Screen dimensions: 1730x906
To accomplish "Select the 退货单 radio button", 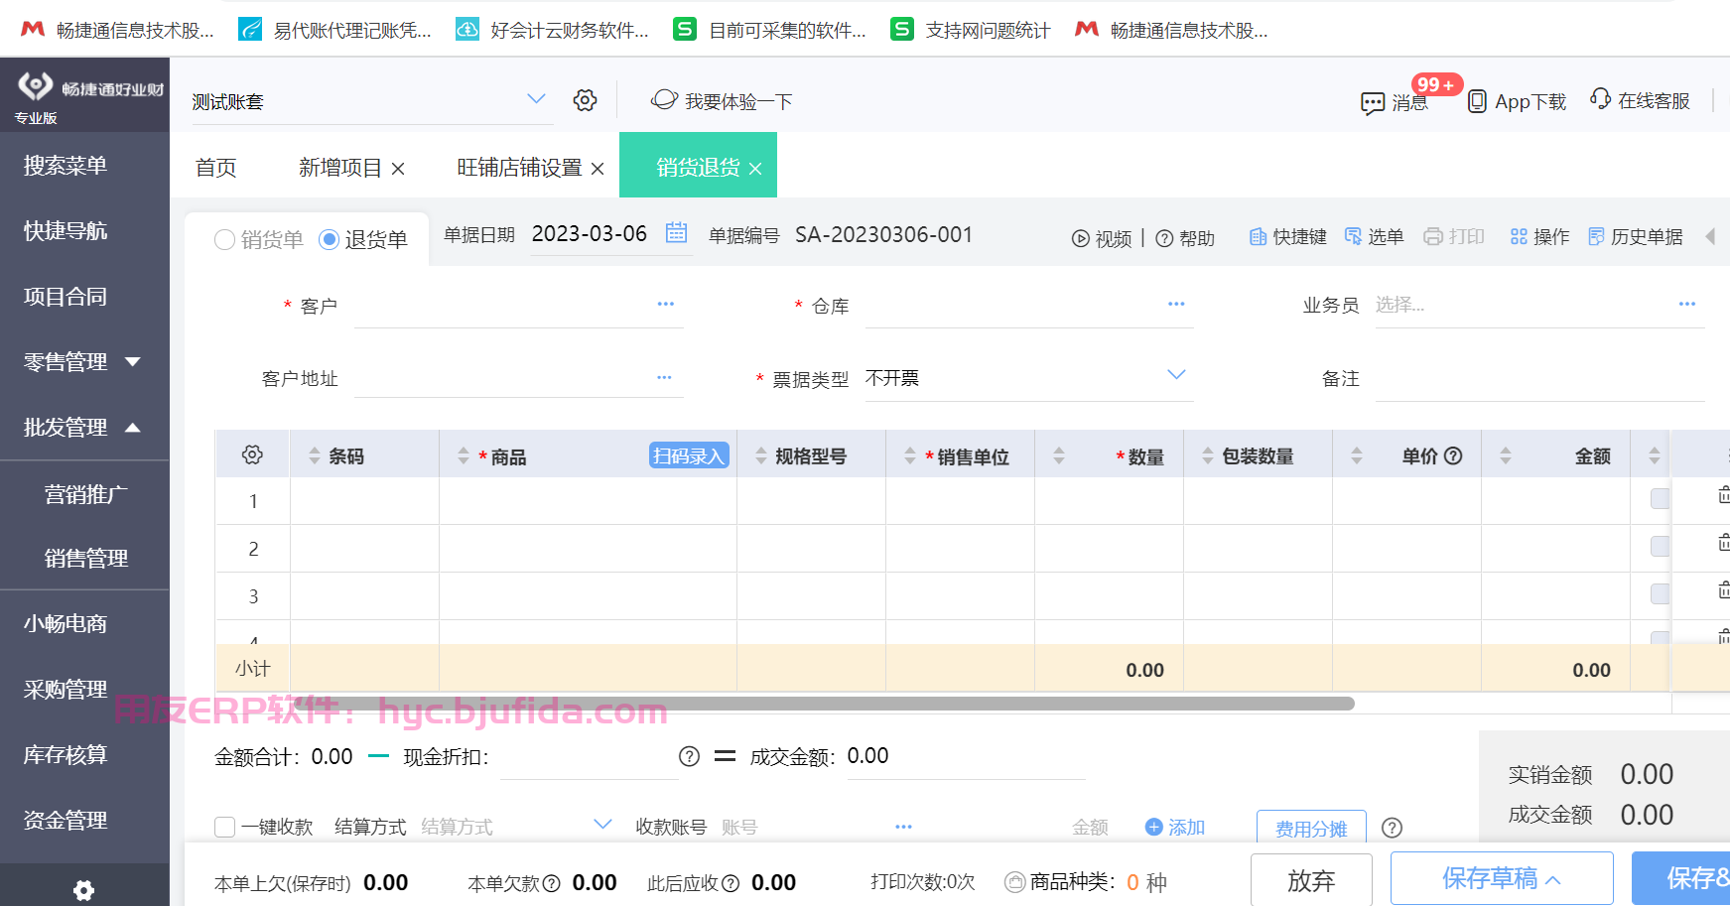I will (x=330, y=239).
